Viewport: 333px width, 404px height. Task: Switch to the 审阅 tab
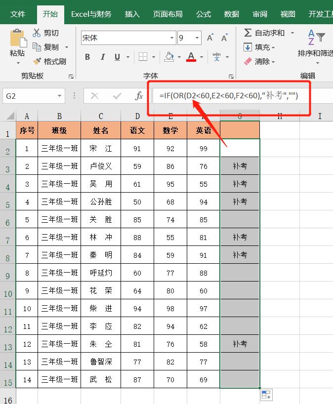click(259, 14)
